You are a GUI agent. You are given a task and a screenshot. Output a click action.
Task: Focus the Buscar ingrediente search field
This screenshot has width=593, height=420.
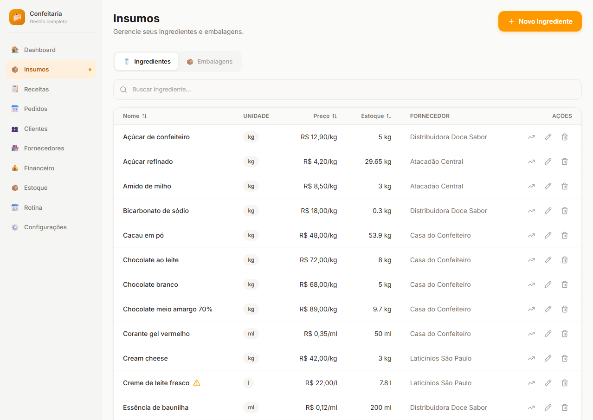pos(347,90)
